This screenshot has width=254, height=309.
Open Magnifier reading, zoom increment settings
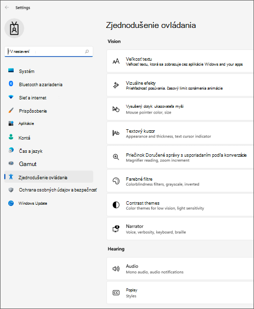click(x=180, y=157)
